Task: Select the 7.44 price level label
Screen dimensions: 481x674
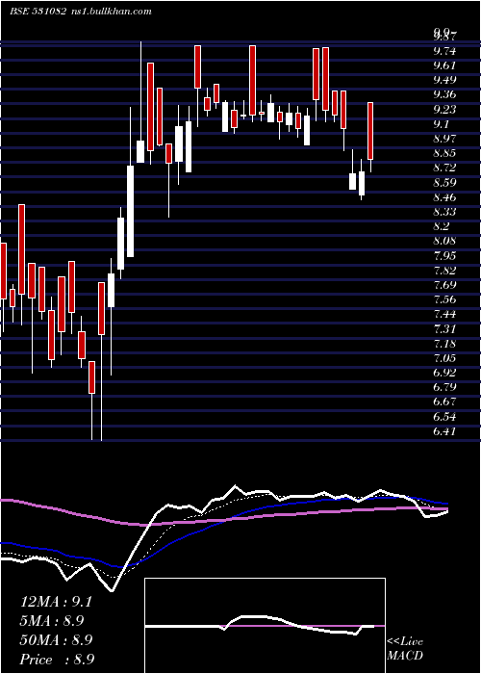Action: coord(444,314)
